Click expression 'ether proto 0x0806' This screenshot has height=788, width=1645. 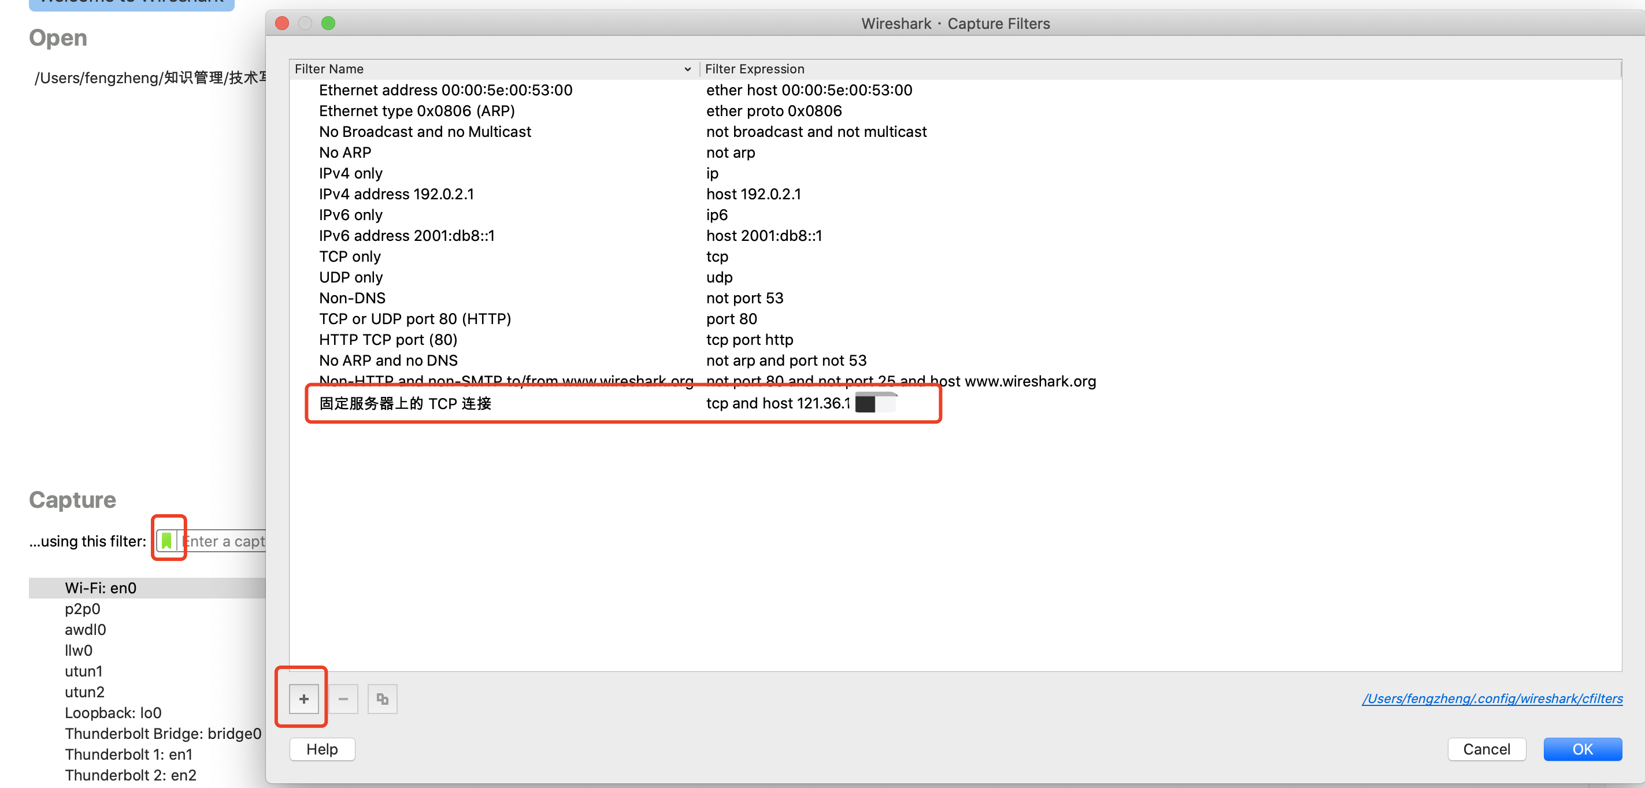point(774,111)
